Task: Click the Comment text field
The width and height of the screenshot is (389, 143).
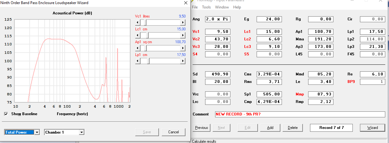Action: (x=300, y=114)
